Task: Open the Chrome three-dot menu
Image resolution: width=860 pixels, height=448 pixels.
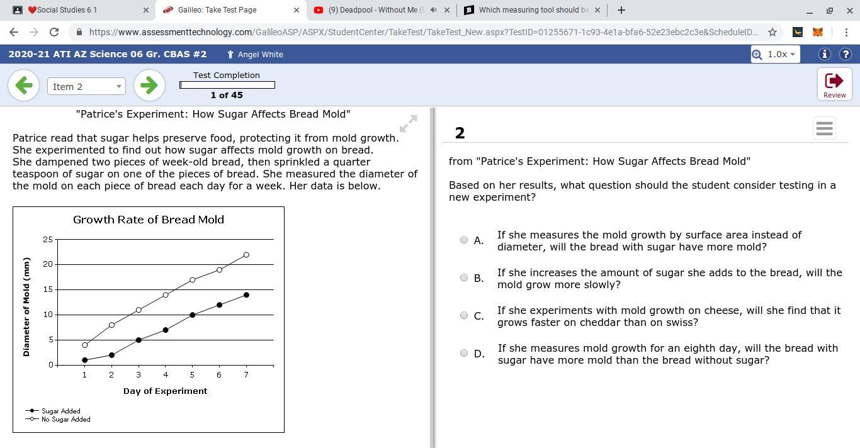Action: tap(846, 32)
